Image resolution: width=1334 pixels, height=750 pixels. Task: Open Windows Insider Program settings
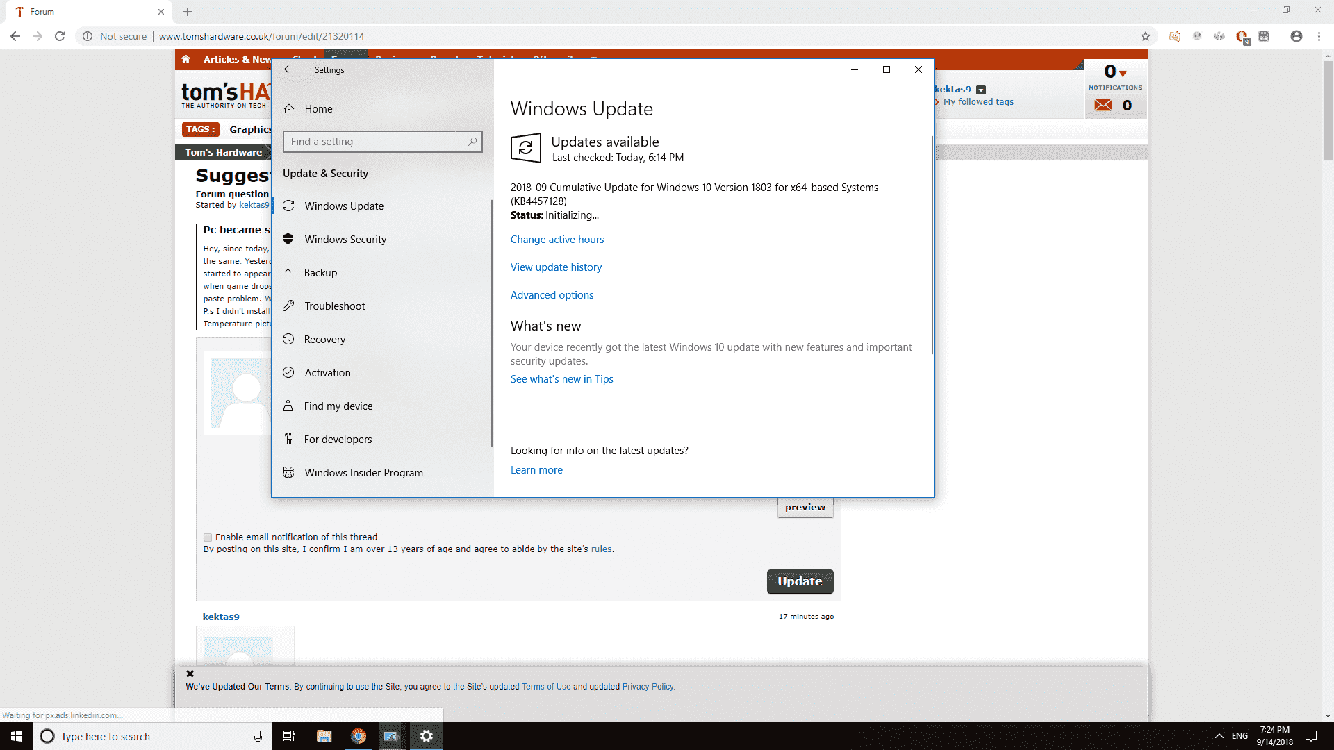[x=382, y=473]
